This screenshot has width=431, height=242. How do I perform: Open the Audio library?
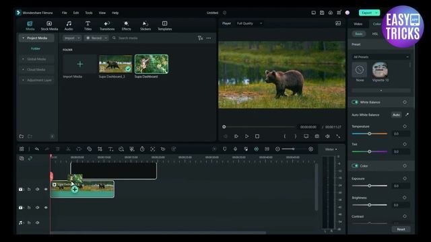coord(69,26)
